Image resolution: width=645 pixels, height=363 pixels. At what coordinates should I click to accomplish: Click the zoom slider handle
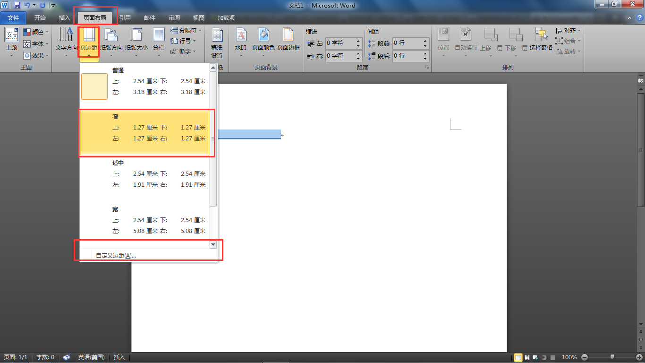coord(612,357)
